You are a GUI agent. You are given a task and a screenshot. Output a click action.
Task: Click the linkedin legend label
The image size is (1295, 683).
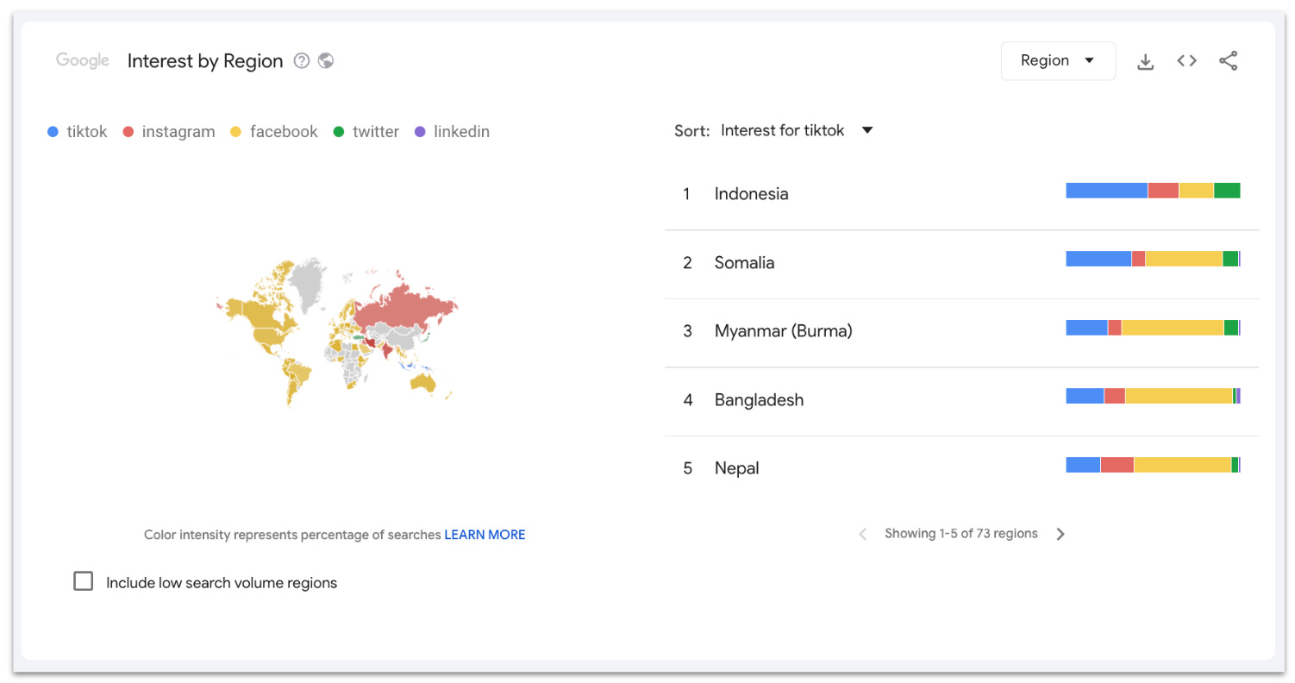coord(461,132)
